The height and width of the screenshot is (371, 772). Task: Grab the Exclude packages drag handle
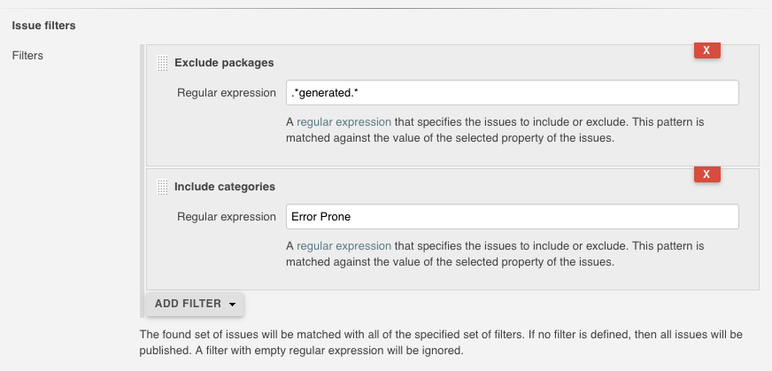tap(161, 63)
